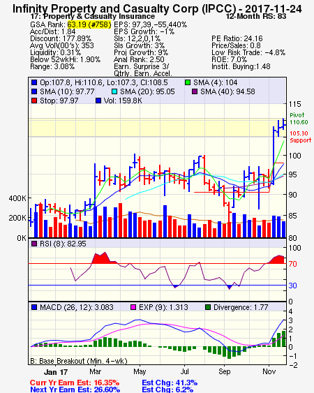Image resolution: width=314 pixels, height=393 pixels.
Task: Click the green Divergence legend swatch
Action: click(x=208, y=307)
